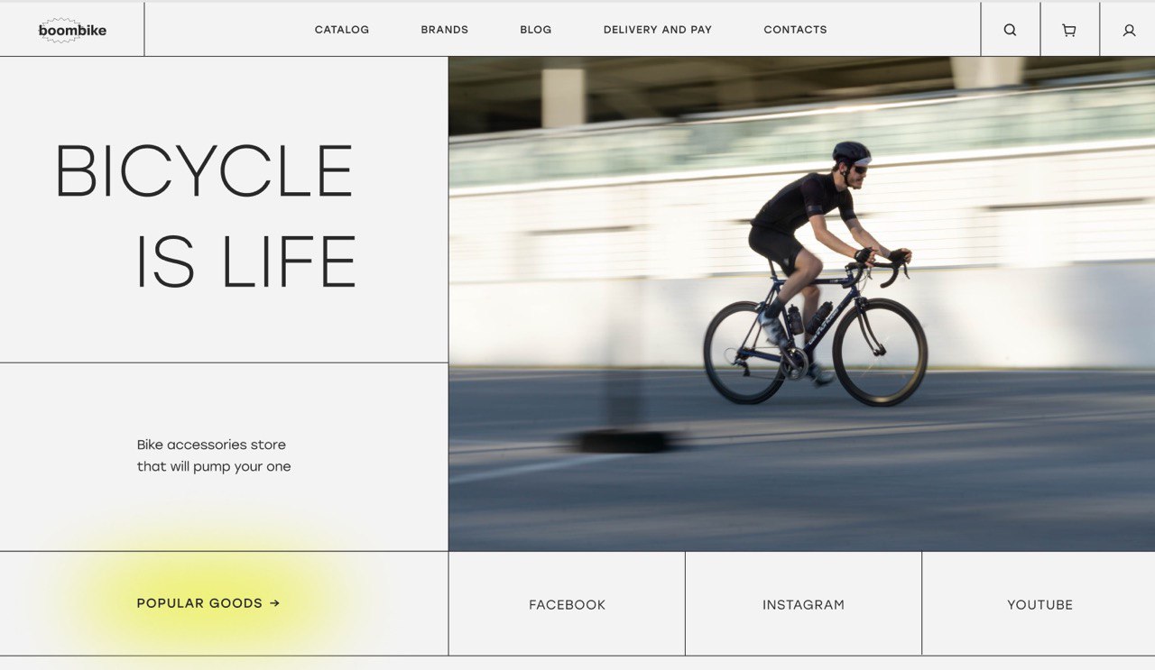The width and height of the screenshot is (1155, 670).
Task: Go to the Brands page
Action: 445,30
